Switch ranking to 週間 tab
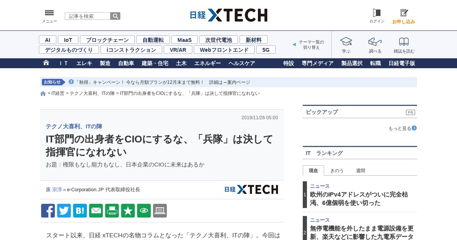The height and width of the screenshot is (240, 457). click(361, 171)
